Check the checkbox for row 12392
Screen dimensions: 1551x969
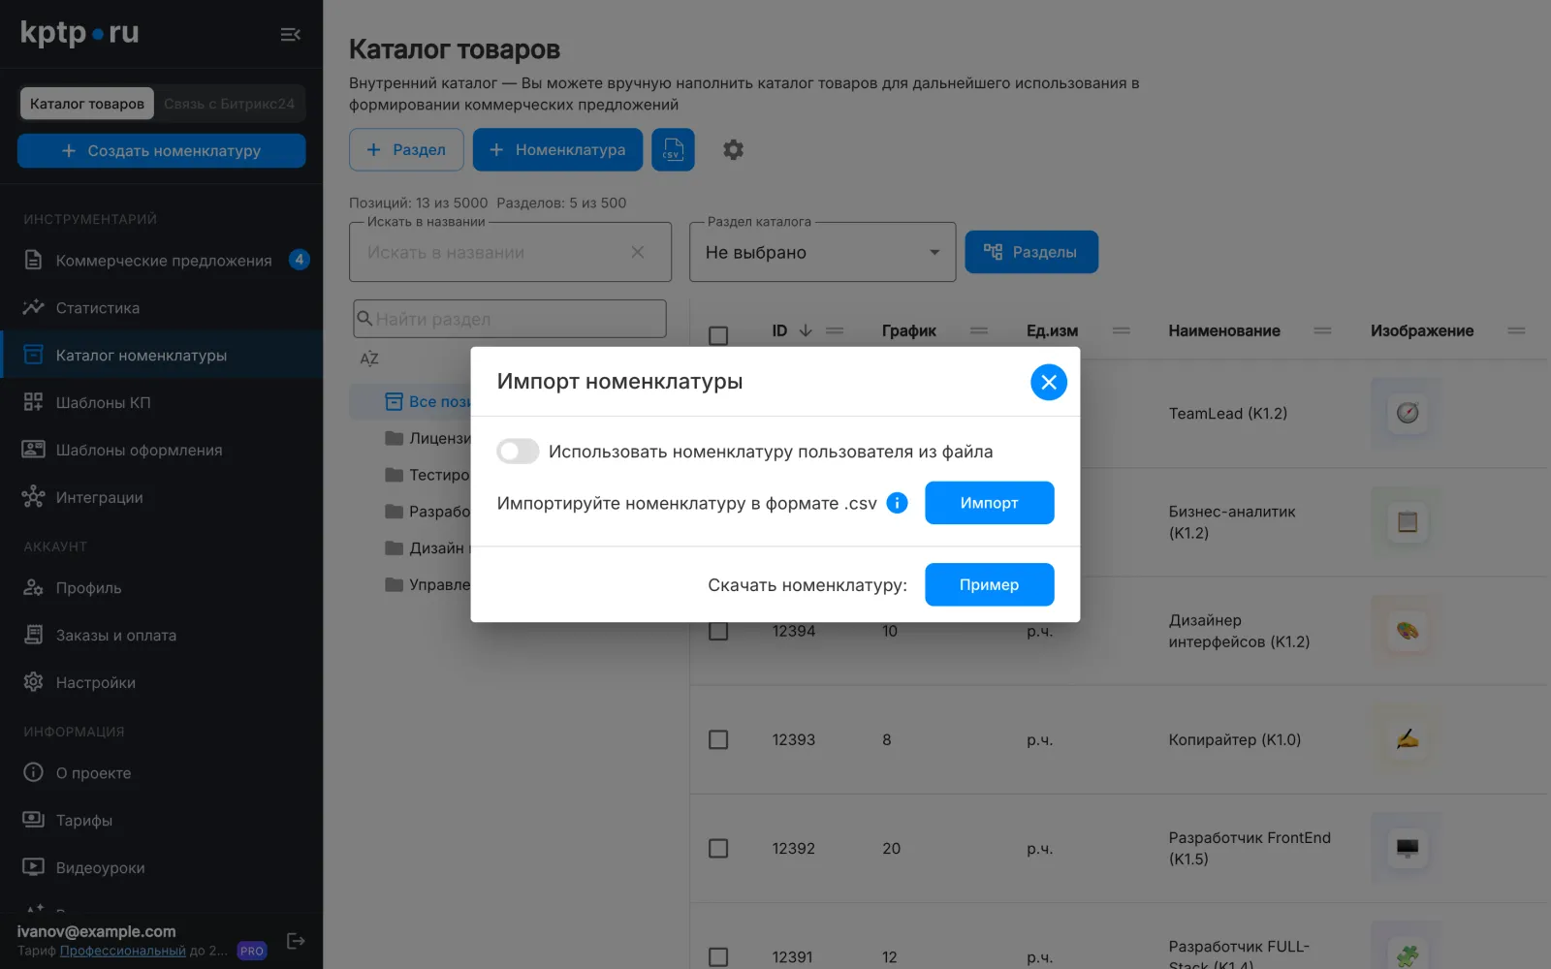coord(718,849)
